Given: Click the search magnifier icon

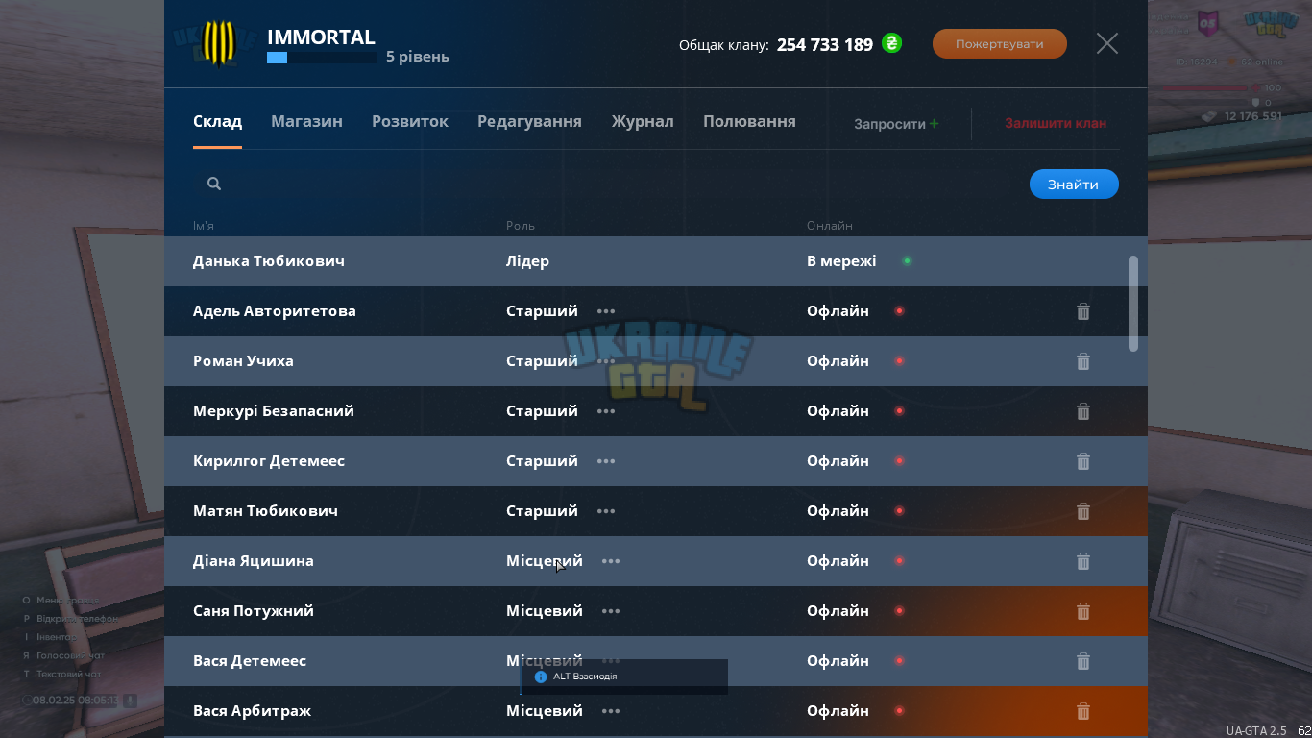Looking at the screenshot, I should click(214, 184).
